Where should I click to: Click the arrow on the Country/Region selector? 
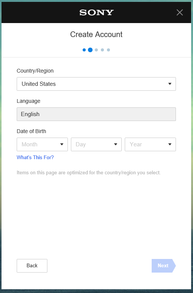pos(170,84)
